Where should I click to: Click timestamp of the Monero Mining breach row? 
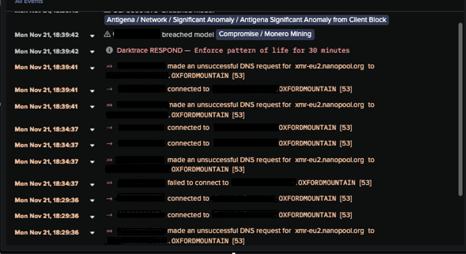pos(47,35)
